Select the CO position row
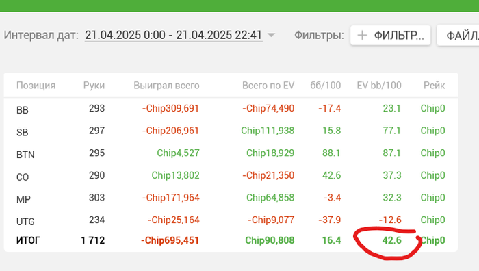 pyautogui.click(x=231, y=176)
